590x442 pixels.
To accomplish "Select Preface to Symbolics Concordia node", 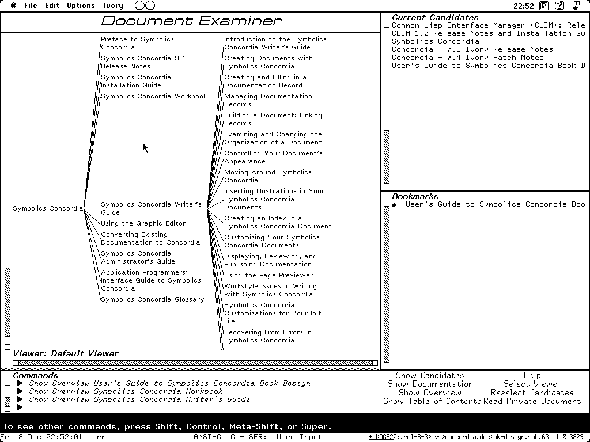I will 137,43.
